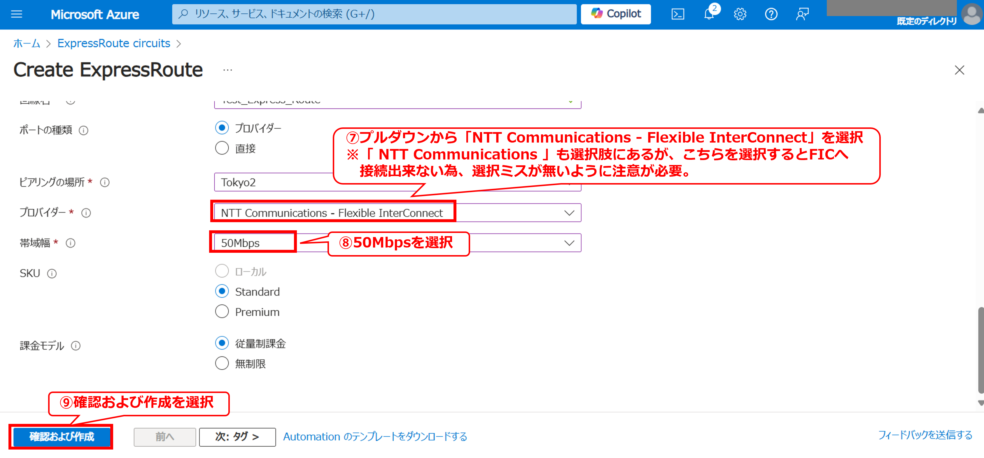The width and height of the screenshot is (984, 458).
Task: Go to ExpressRoute circuits breadcrumb
Action: point(114,43)
